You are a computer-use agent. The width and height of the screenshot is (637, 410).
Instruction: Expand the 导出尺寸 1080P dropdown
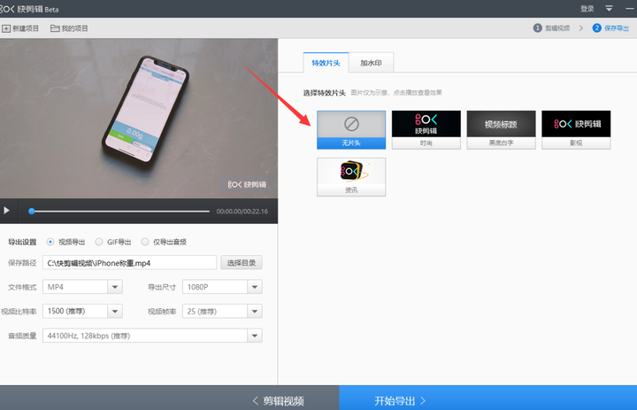(255, 287)
